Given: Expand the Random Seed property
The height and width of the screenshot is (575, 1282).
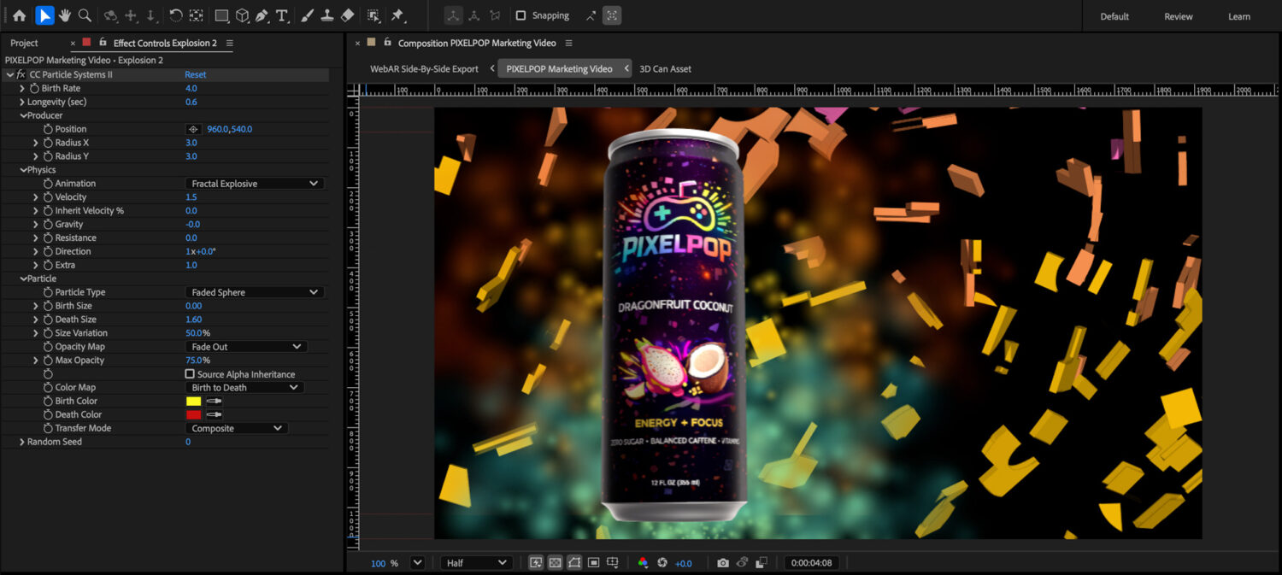Looking at the screenshot, I should coord(22,442).
